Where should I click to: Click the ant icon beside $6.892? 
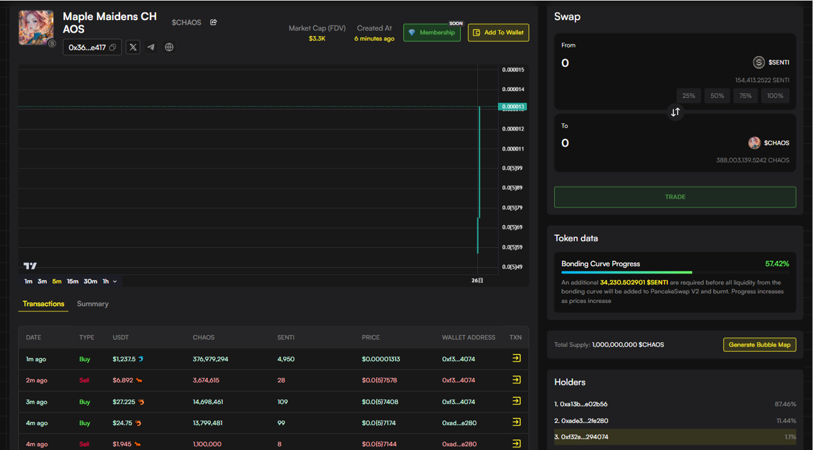139,381
